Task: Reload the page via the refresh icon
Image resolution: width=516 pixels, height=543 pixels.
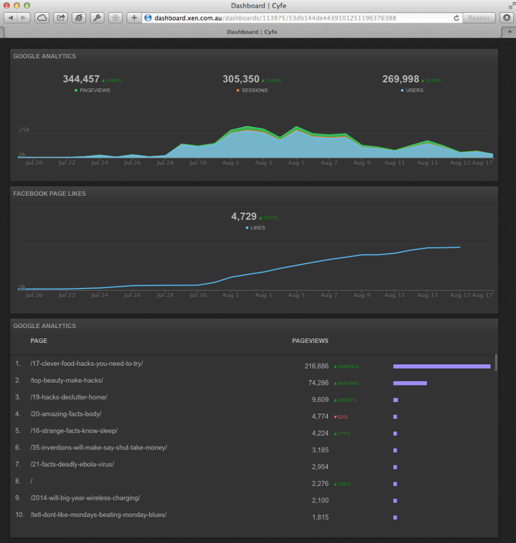Action: [x=456, y=17]
